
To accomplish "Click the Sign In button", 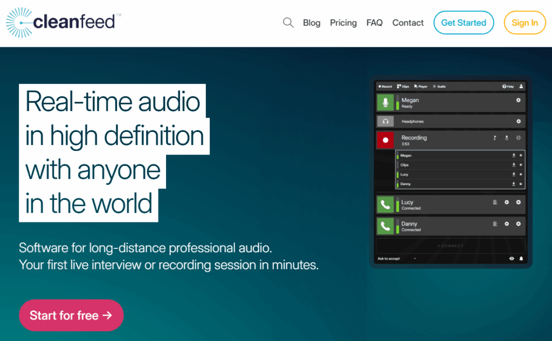I will [525, 23].
